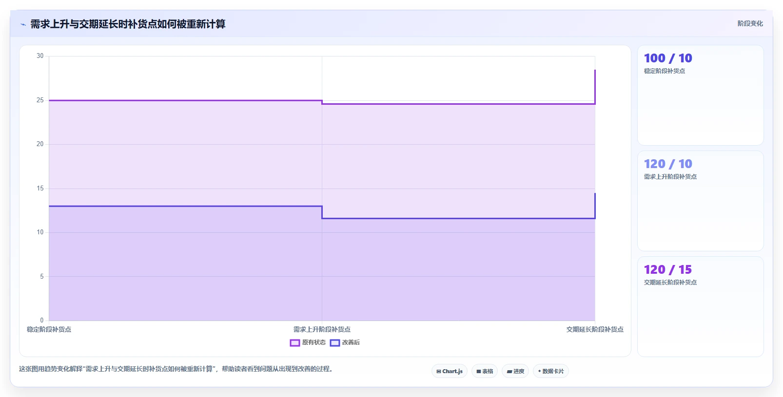Screen dimensions: 783x397
Task: Click the y-axis value 15
Action: (40, 189)
